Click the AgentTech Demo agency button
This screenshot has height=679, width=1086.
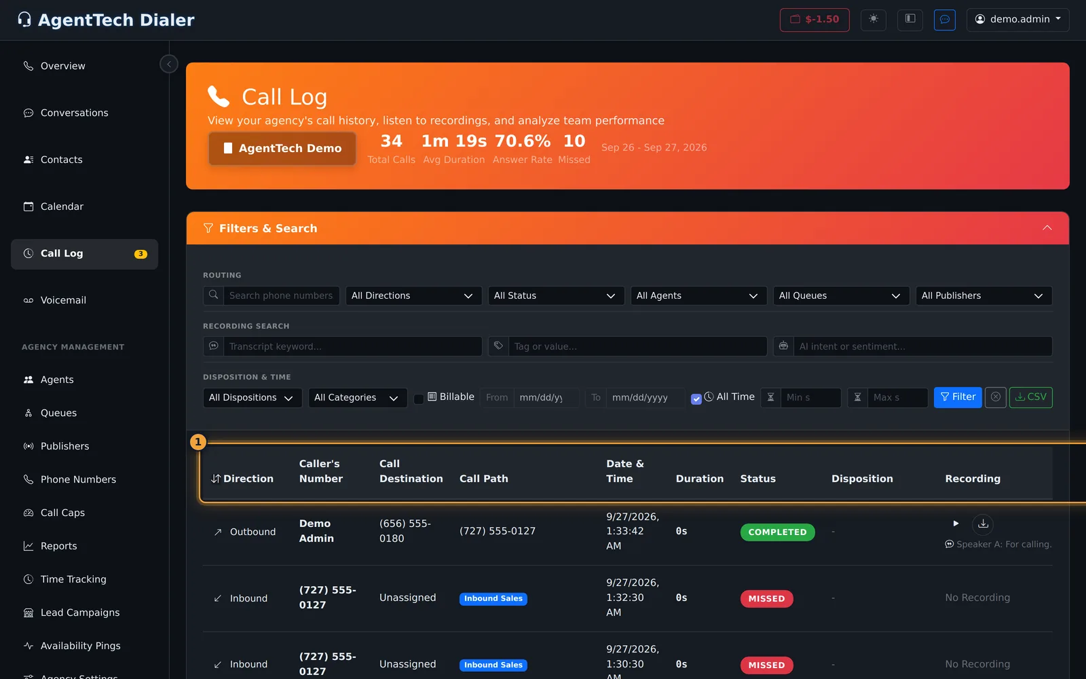282,148
